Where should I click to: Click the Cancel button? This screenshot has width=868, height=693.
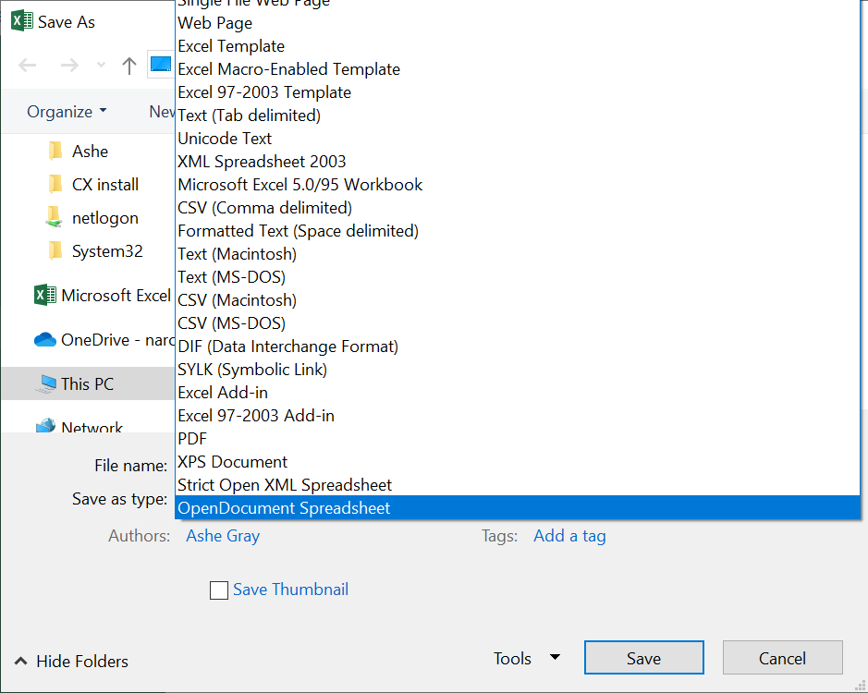(x=782, y=658)
